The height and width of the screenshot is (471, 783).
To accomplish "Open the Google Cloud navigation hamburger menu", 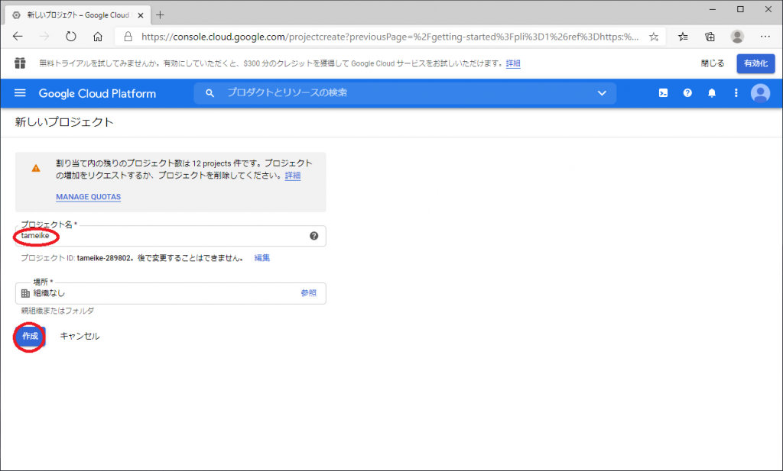I will [x=21, y=93].
